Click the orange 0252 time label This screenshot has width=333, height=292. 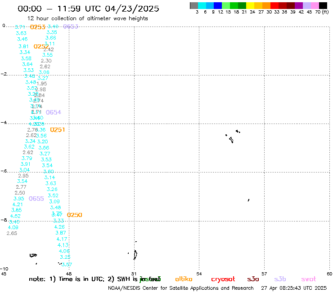tap(41, 46)
